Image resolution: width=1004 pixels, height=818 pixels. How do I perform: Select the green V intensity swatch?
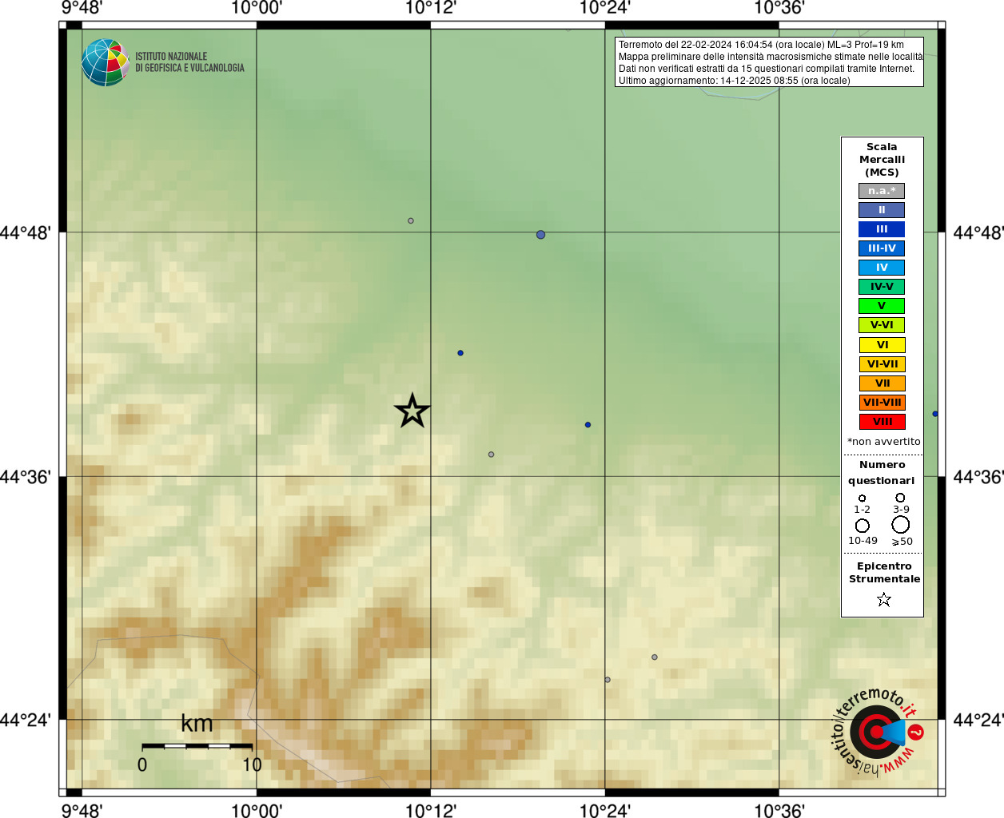pos(882,306)
